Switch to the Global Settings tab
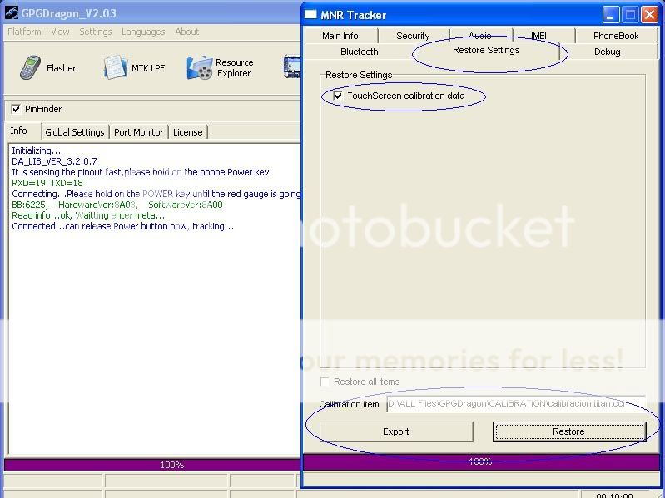Viewport: 665px width, 498px height. click(x=75, y=132)
